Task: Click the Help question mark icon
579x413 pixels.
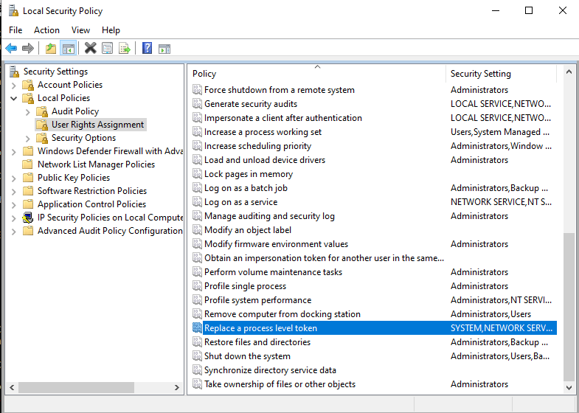Action: click(x=147, y=49)
